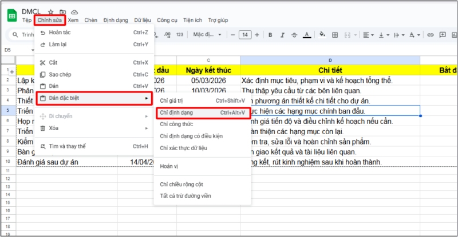Open the Dữ liệu menu
Screen dimensions: 458x237
point(143,20)
